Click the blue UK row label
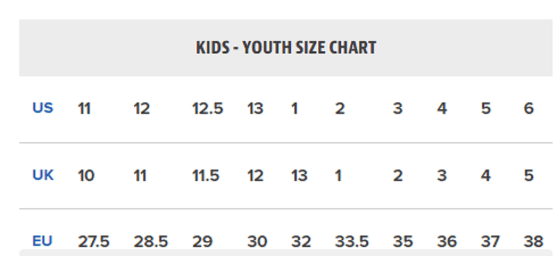 pyautogui.click(x=43, y=175)
